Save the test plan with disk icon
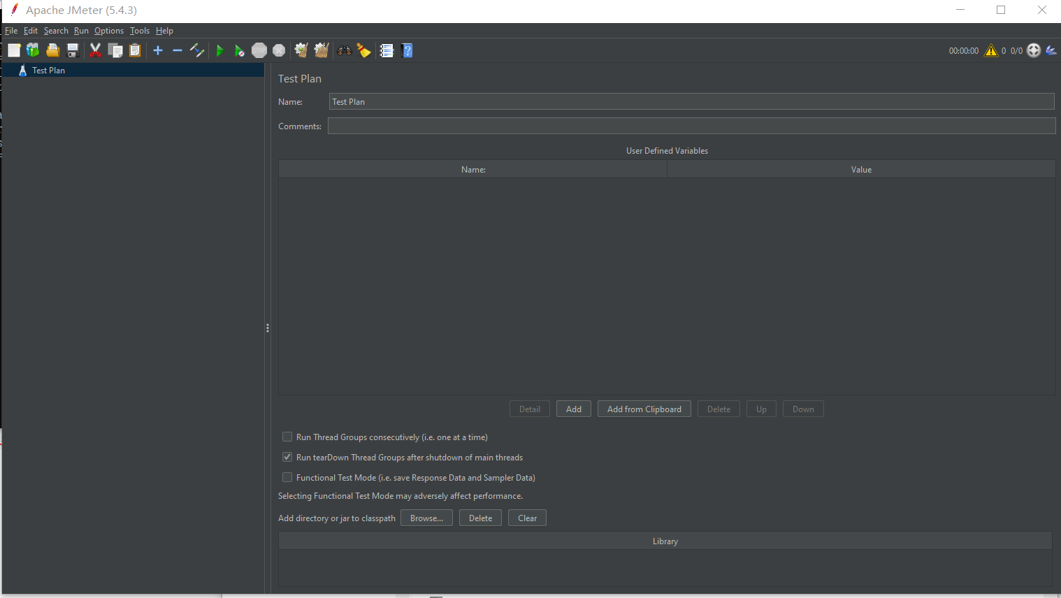Viewport: 1061px width, 598px height. 72,50
